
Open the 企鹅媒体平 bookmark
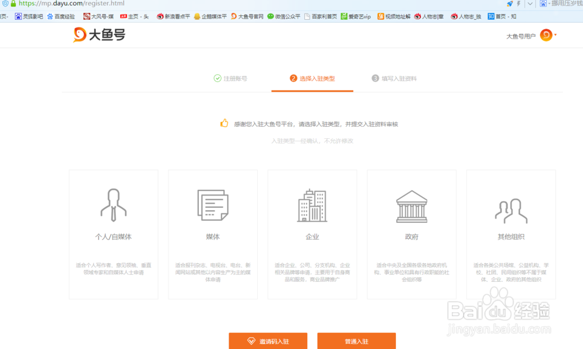coord(210,16)
